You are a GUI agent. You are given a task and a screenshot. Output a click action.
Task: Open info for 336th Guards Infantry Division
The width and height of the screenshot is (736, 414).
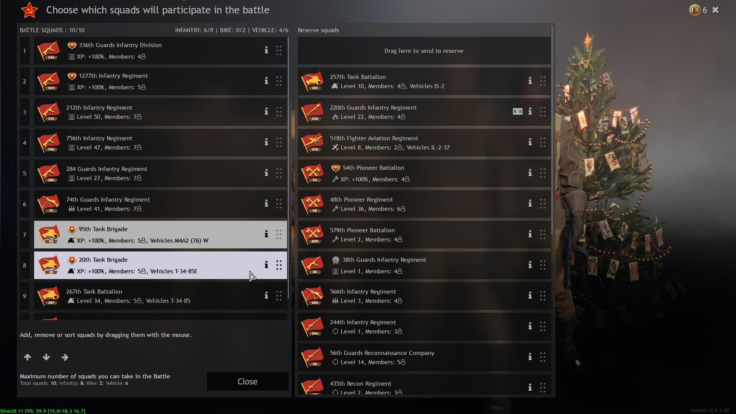tap(266, 50)
